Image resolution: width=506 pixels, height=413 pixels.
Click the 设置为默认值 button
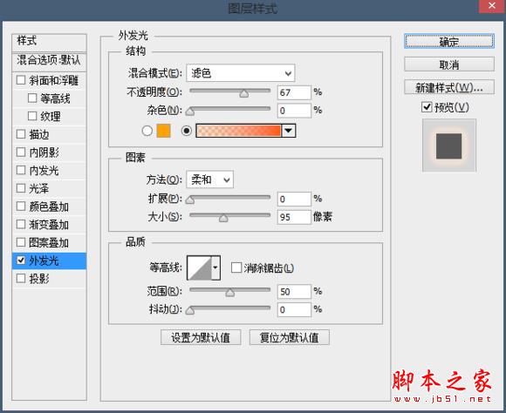(201, 337)
